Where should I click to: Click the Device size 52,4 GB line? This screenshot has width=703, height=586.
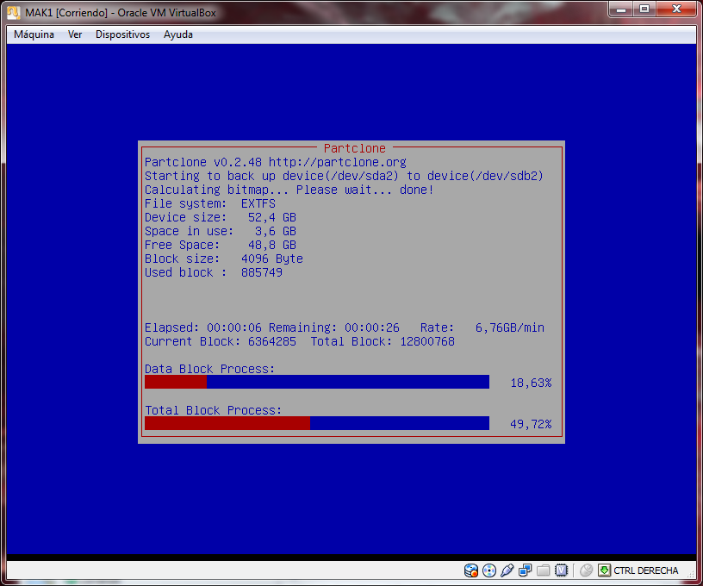coord(221,217)
